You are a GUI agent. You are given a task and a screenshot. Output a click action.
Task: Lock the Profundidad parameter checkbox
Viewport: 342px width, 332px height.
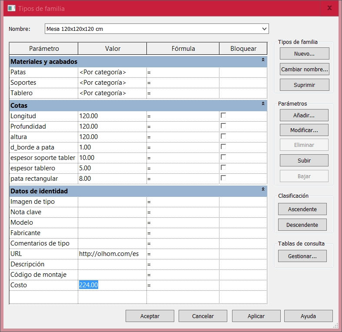[223, 126]
